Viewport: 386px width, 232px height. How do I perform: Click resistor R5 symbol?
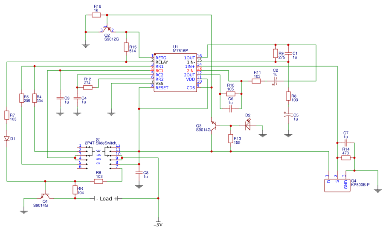point(22,98)
